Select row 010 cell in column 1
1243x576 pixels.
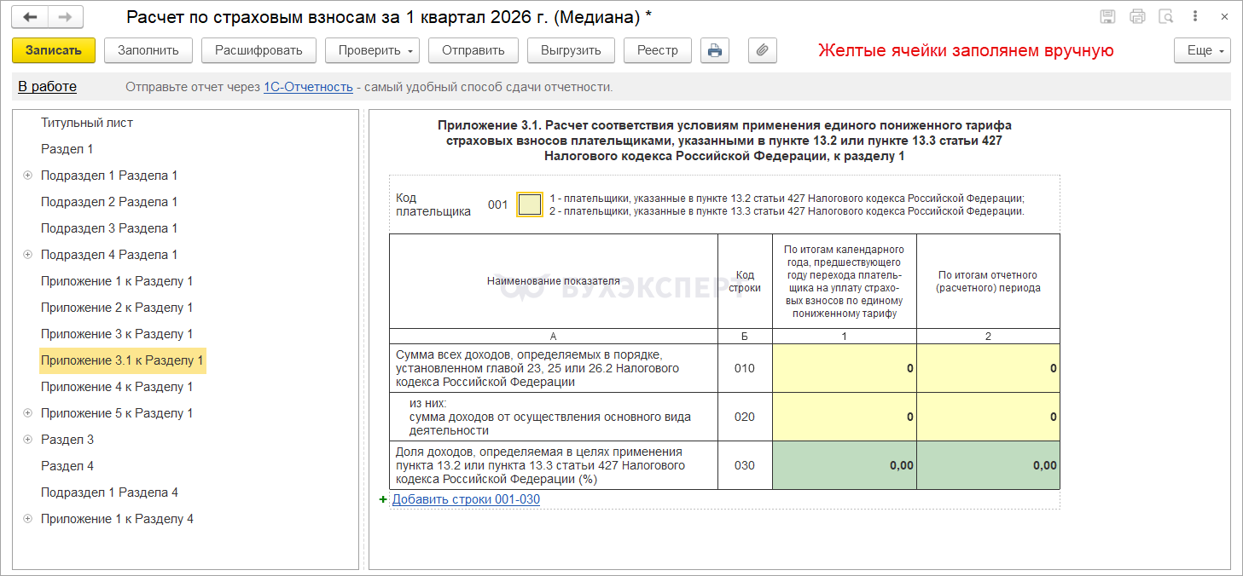[x=844, y=368]
